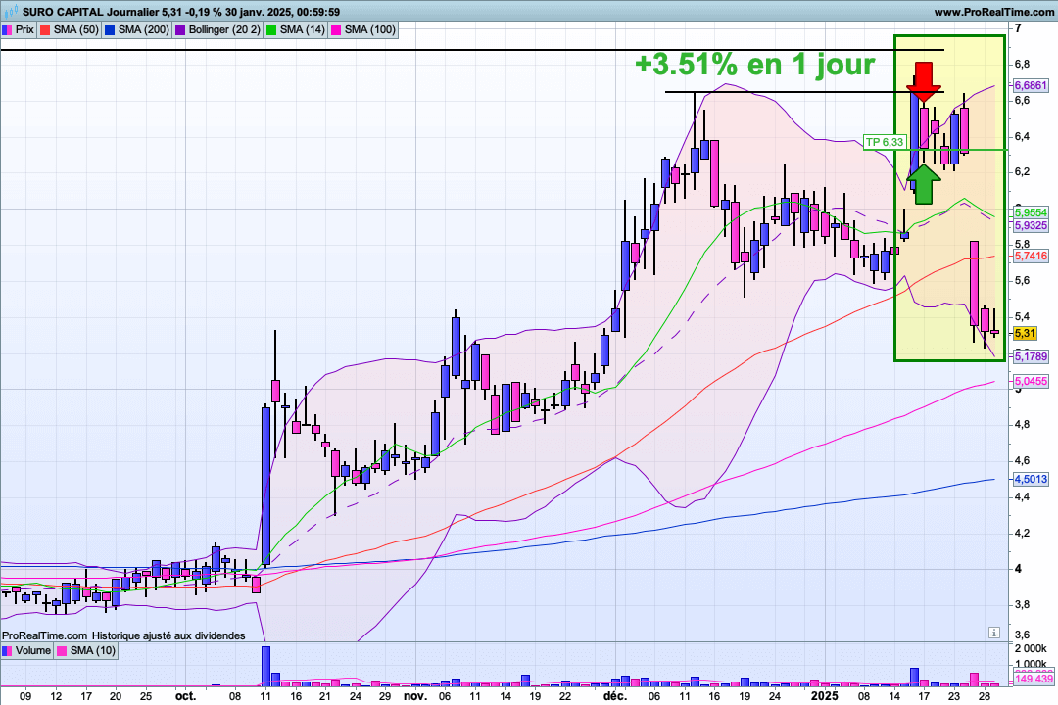The image size is (1058, 705).
Task: Click the Bollinger (20 2) legend button
Action: coord(217,29)
